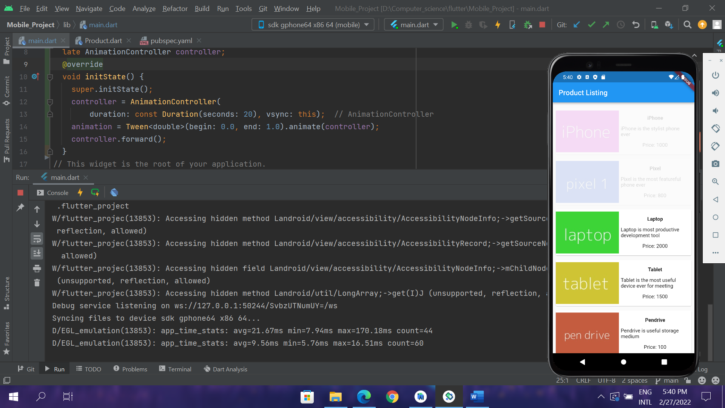The height and width of the screenshot is (408, 725).
Task: Open Dart Analysis tool window
Action: coord(225,369)
